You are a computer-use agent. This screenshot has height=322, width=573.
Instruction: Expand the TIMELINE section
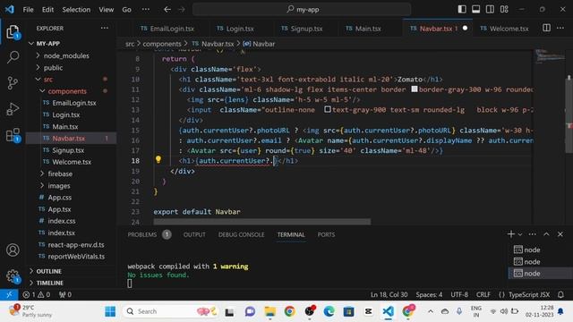(x=50, y=283)
